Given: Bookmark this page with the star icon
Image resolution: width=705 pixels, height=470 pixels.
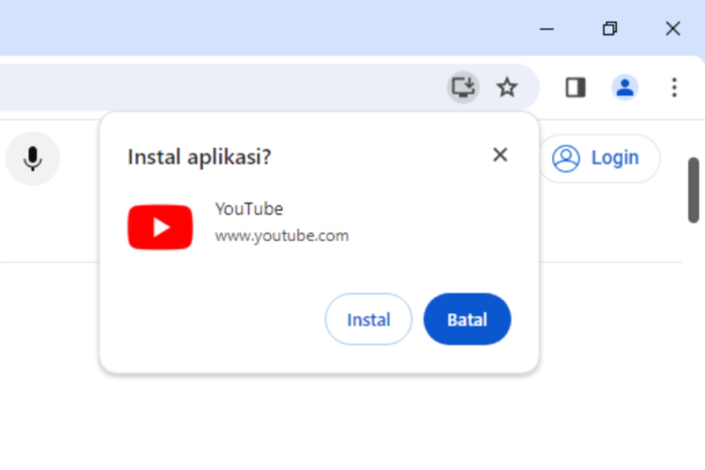Looking at the screenshot, I should click(x=507, y=88).
